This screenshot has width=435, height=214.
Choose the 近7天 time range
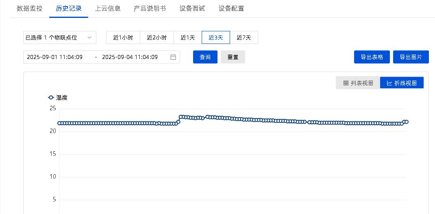(x=244, y=37)
